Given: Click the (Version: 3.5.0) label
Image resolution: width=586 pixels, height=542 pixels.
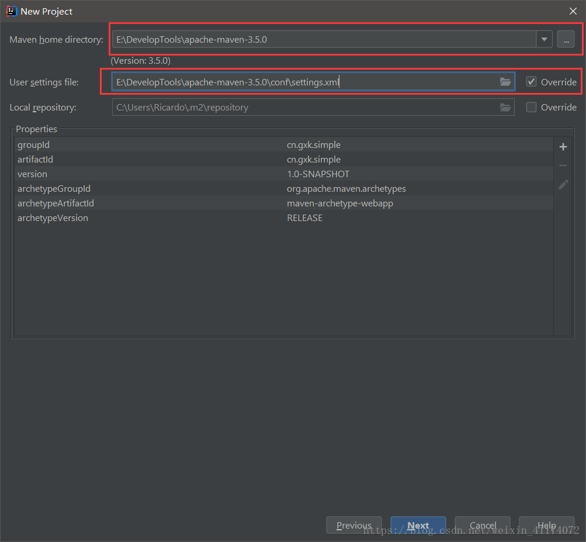Looking at the screenshot, I should click(x=141, y=61).
